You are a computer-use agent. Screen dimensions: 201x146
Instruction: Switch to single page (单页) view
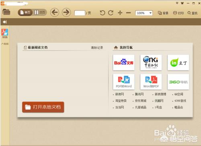pyautogui.click(x=25, y=12)
